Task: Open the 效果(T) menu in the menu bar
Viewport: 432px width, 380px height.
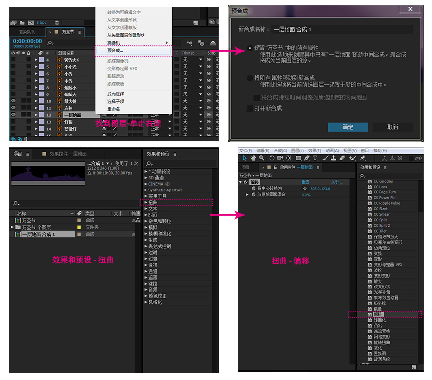Action: 315,151
